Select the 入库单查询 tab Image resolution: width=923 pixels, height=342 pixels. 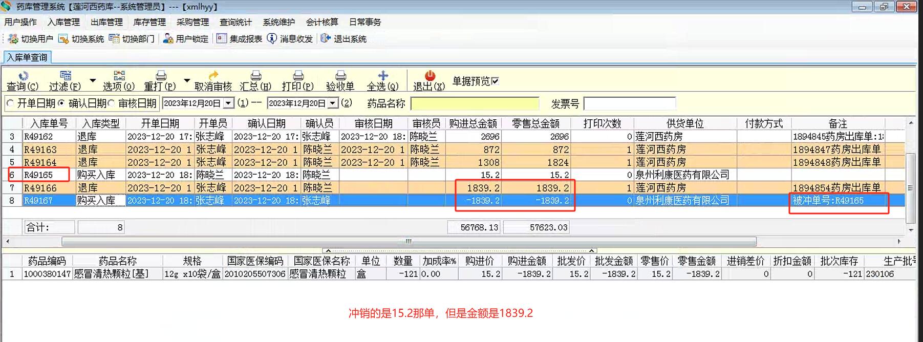coord(27,57)
